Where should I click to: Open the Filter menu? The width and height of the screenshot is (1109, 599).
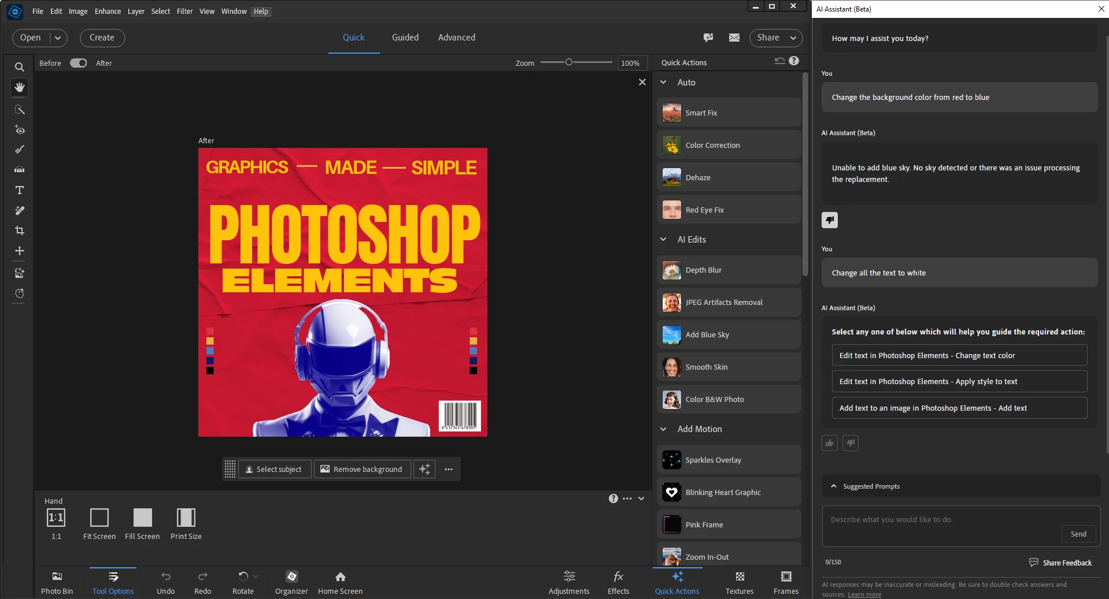184,11
